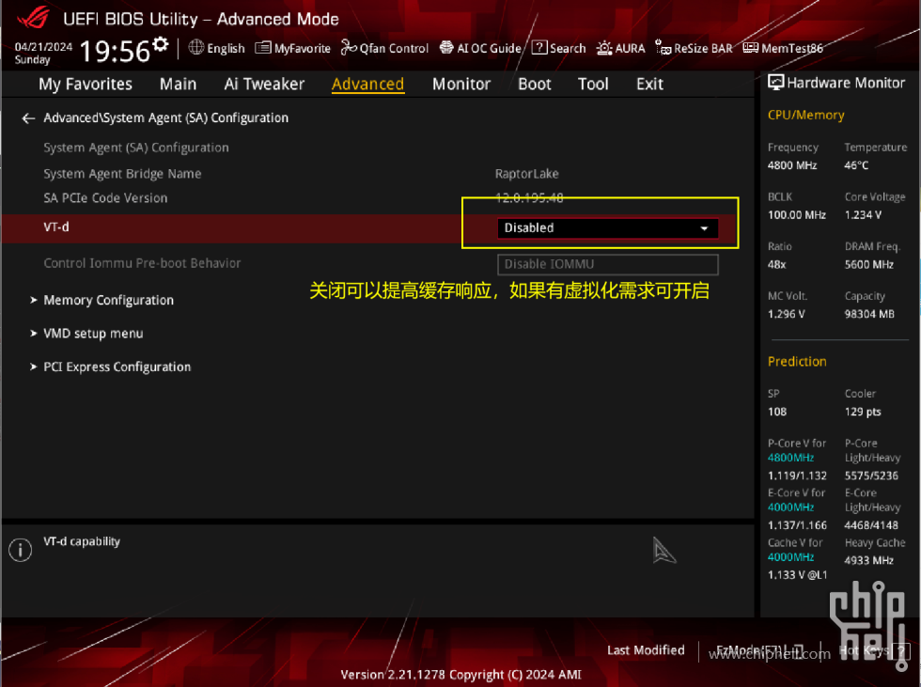
Task: Expand PCI Express Configuration submenu
Action: point(117,367)
